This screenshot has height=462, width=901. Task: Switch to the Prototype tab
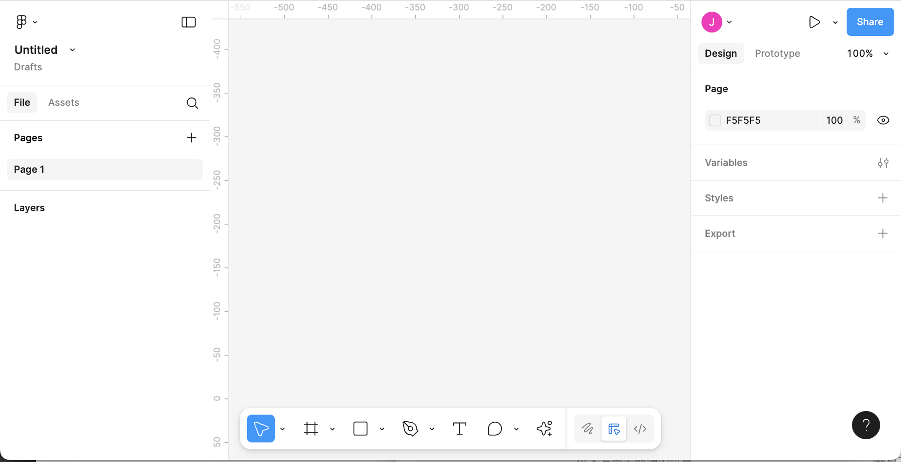(777, 53)
